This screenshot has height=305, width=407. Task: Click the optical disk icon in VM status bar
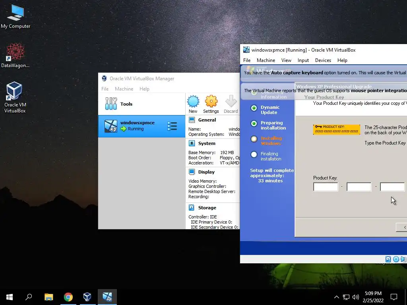pos(396,259)
